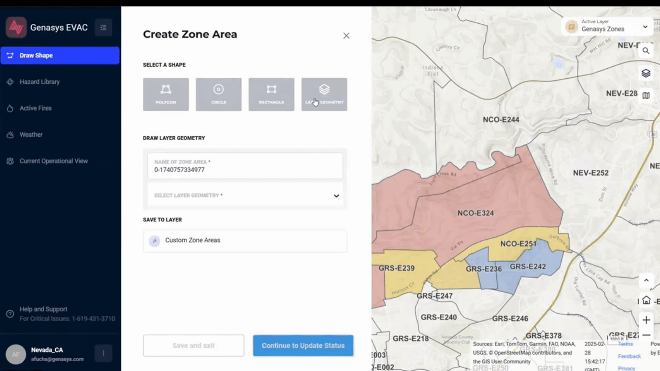Viewport: 660px width, 371px height.
Task: Select the Rectangle shape tool
Action: coord(271,94)
